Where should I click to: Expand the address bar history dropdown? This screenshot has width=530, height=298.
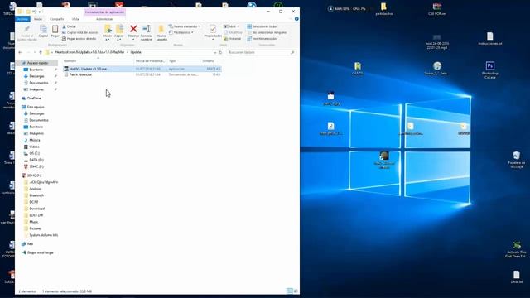[214, 52]
